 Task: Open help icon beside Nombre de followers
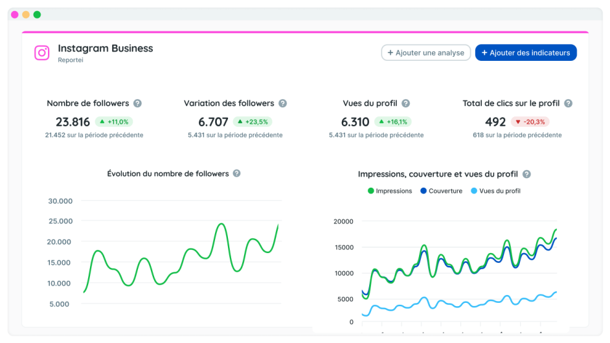coord(137,104)
